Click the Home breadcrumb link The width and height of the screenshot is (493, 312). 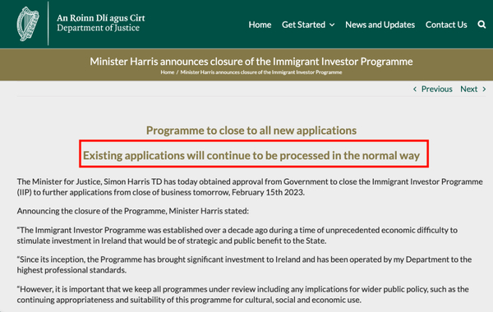point(168,72)
